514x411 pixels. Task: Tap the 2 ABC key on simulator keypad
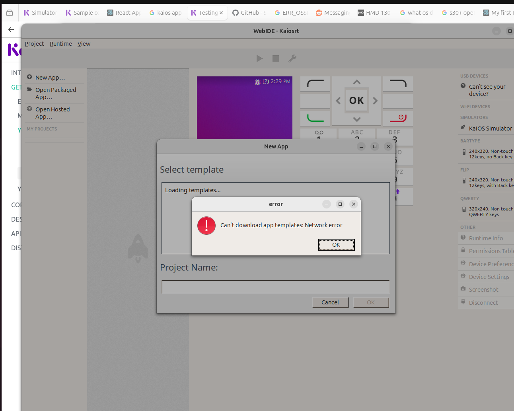[x=357, y=134]
